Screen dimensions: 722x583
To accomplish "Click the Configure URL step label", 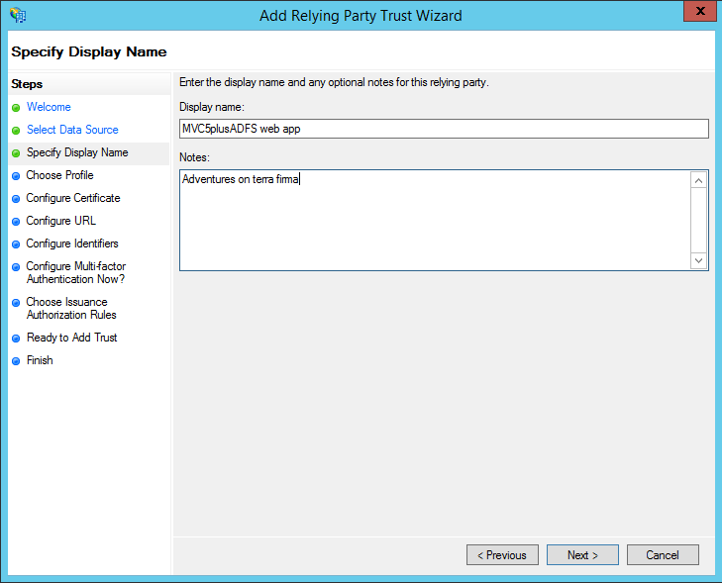I will coord(60,221).
